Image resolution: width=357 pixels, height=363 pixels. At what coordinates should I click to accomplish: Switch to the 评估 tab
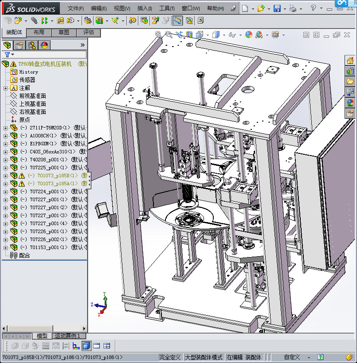coord(89,32)
